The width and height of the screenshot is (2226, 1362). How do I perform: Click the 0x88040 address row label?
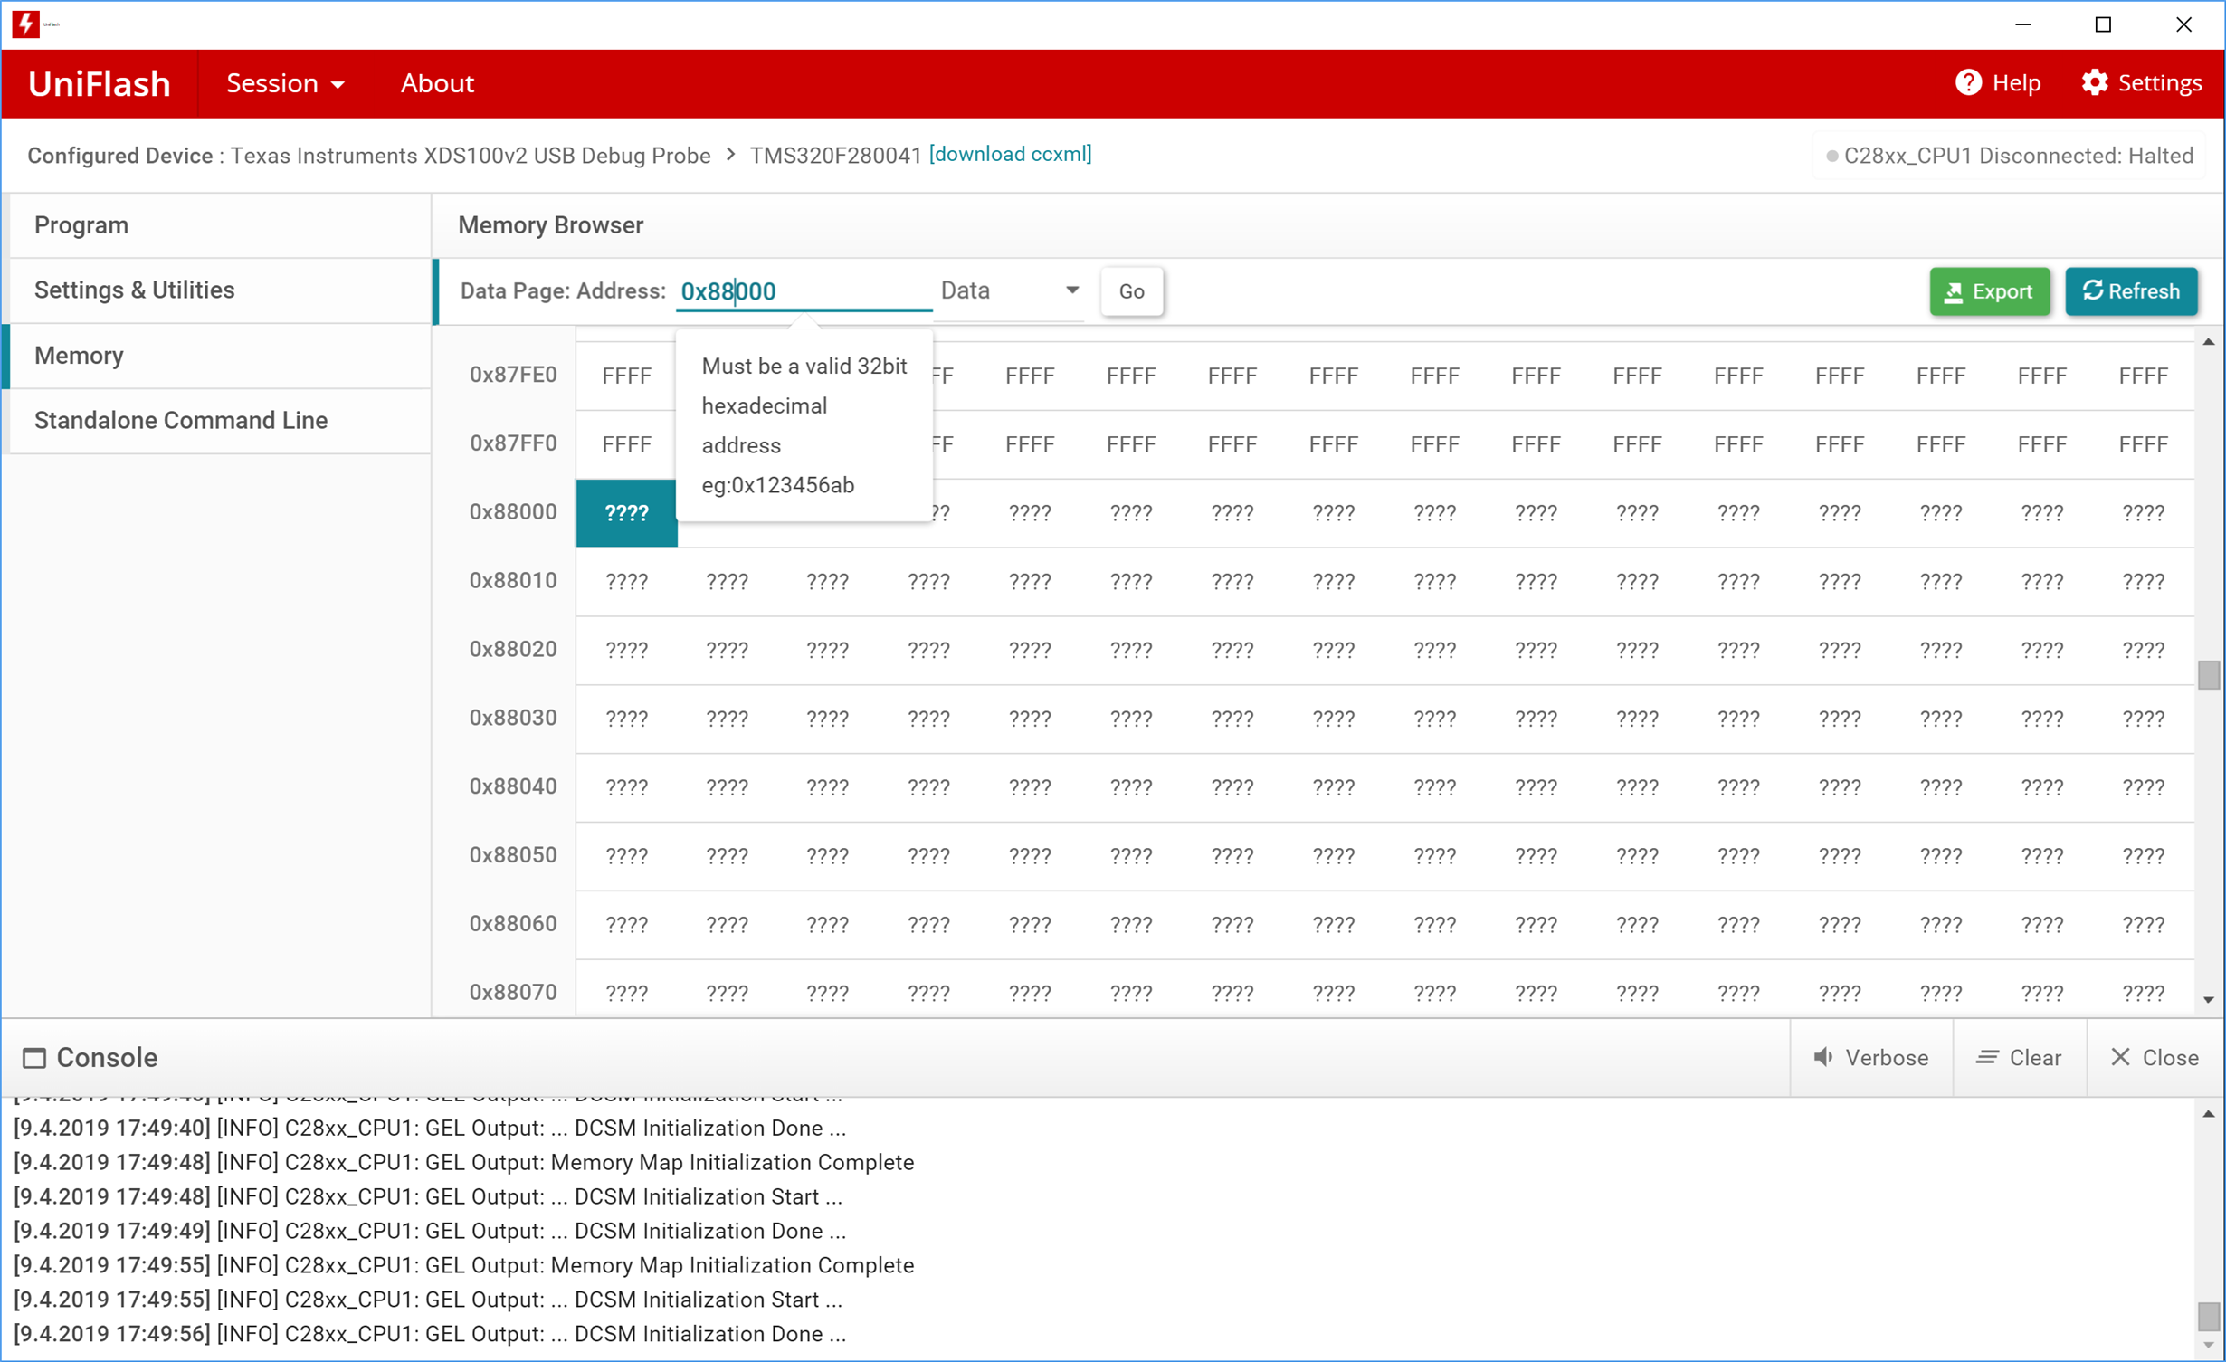(x=513, y=787)
